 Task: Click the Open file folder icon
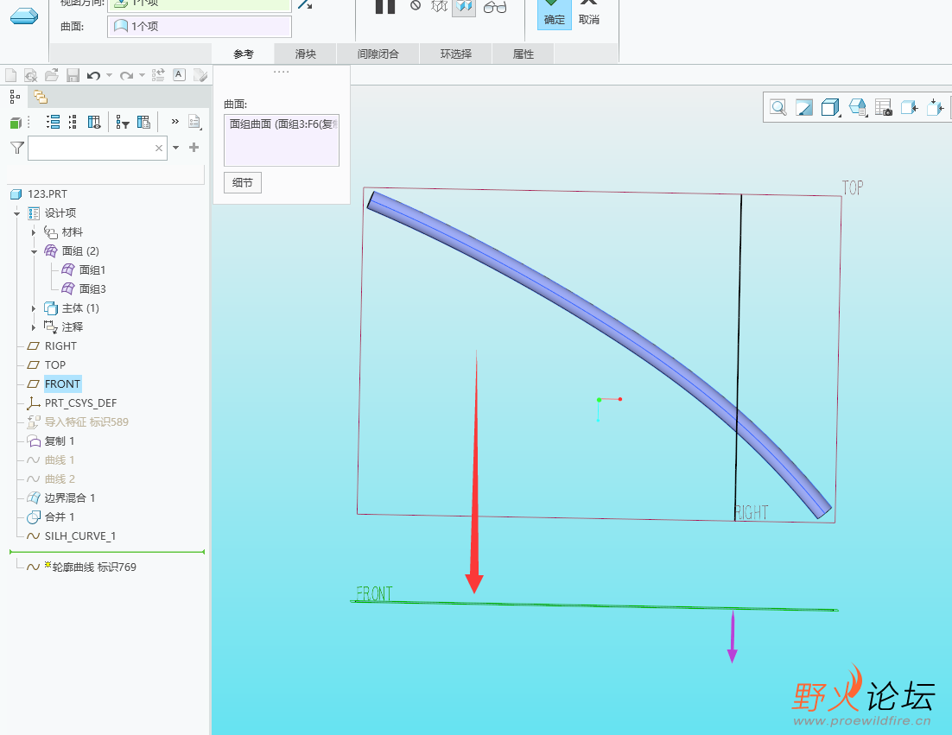click(x=52, y=75)
